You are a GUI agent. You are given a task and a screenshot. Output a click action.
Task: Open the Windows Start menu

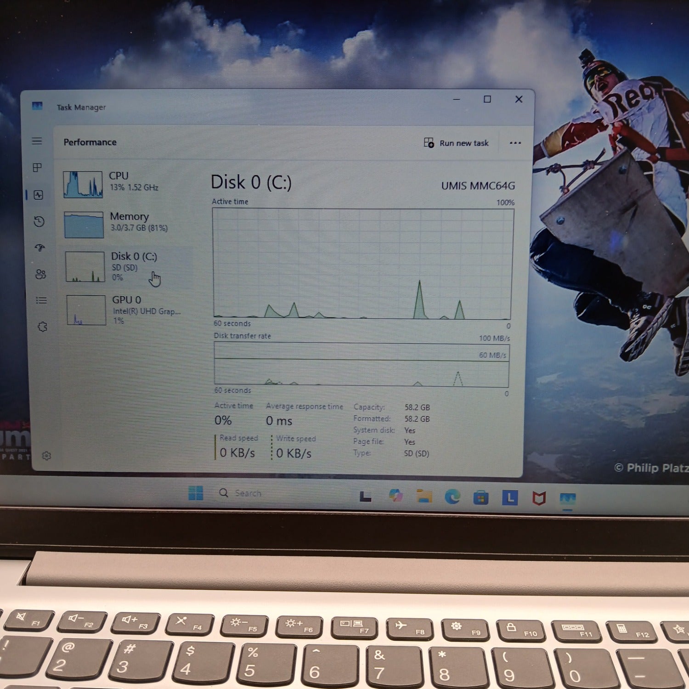click(196, 493)
